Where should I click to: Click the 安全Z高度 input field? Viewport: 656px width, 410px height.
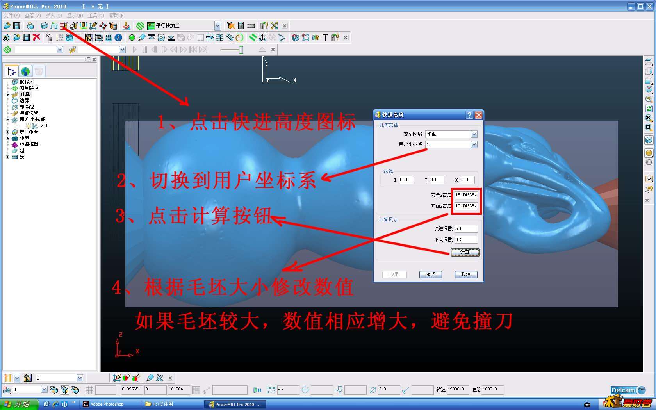(x=466, y=195)
